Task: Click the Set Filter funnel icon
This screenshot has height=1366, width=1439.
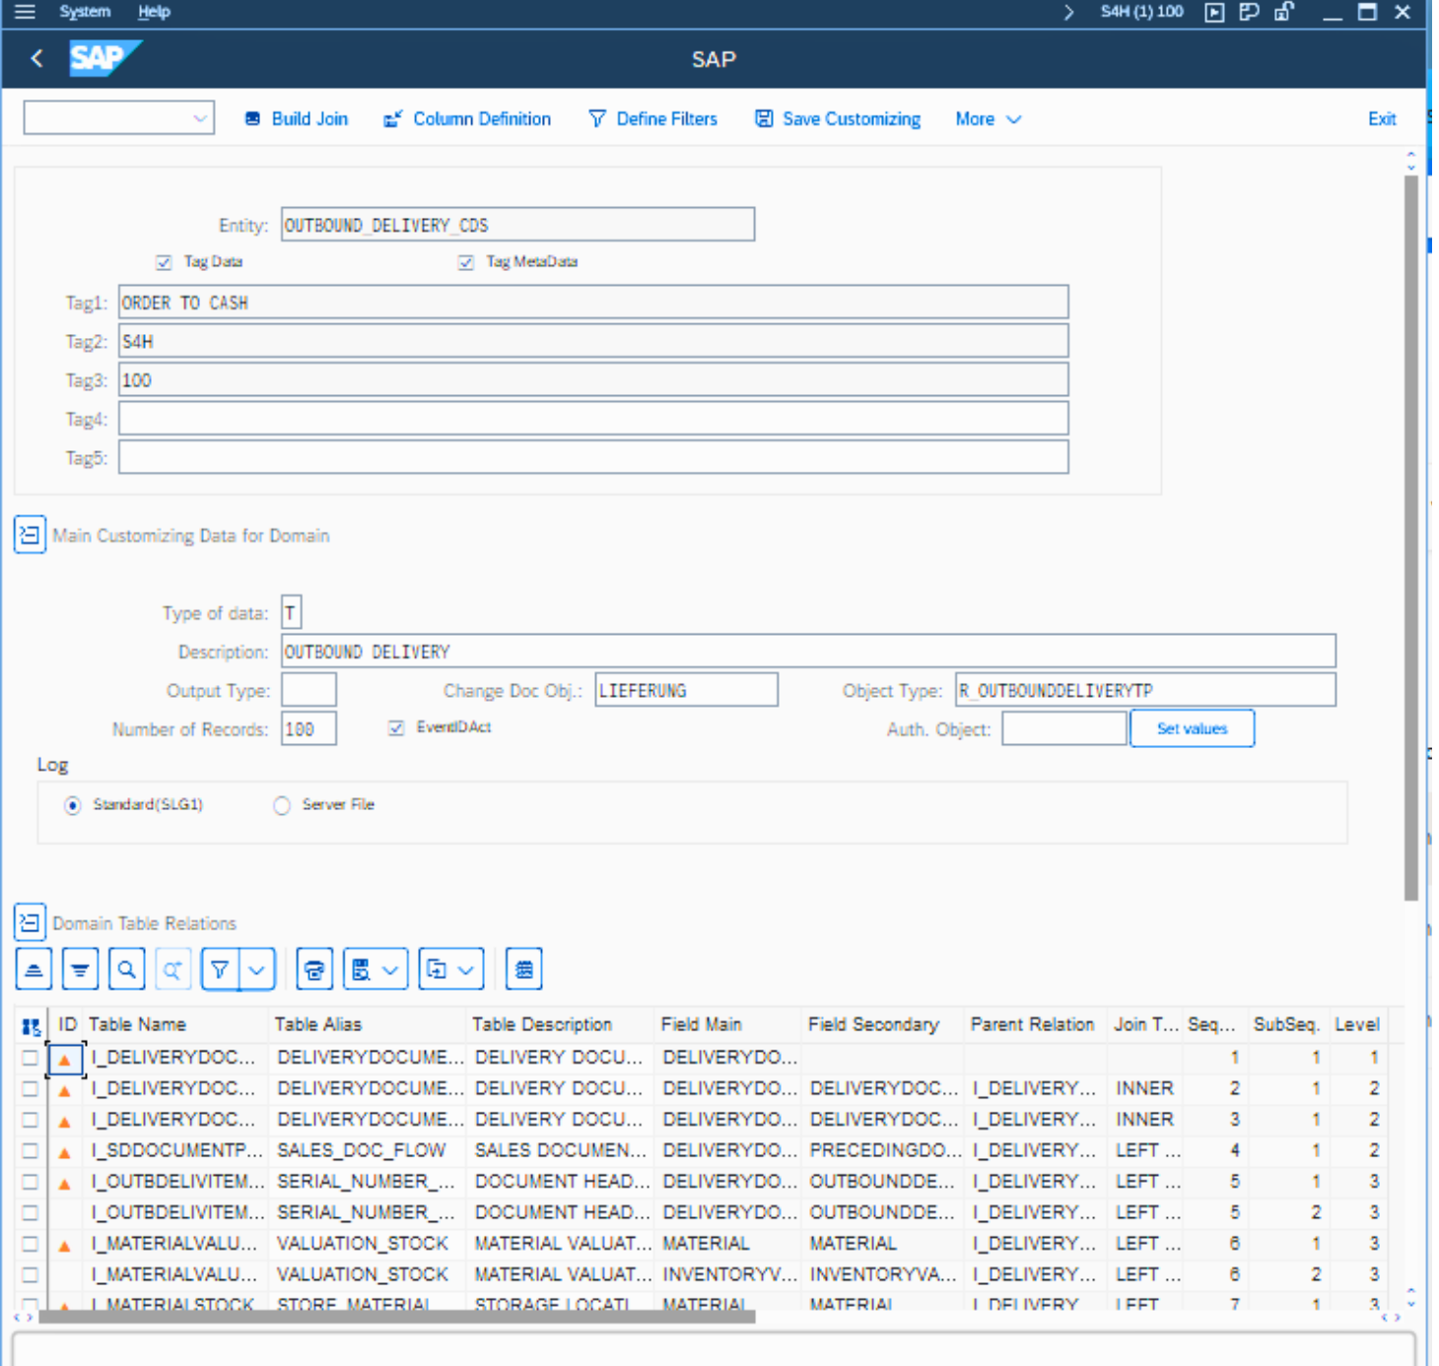Action: (220, 970)
